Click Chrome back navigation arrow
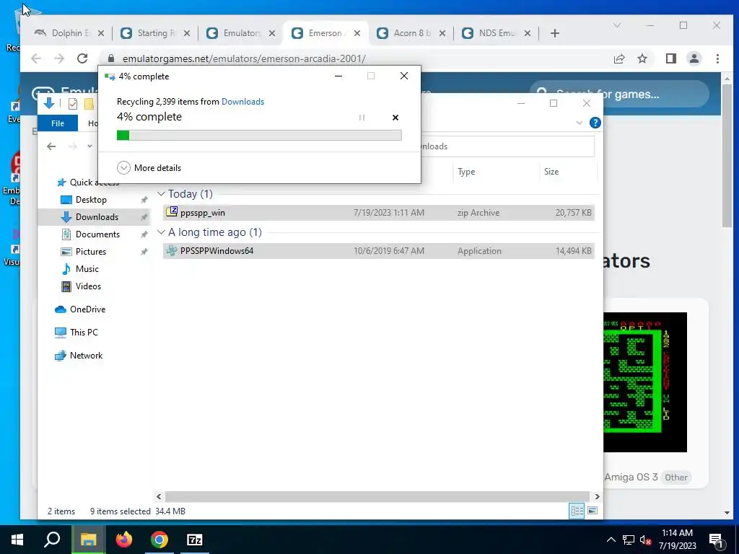Image resolution: width=739 pixels, height=554 pixels. tap(36, 58)
